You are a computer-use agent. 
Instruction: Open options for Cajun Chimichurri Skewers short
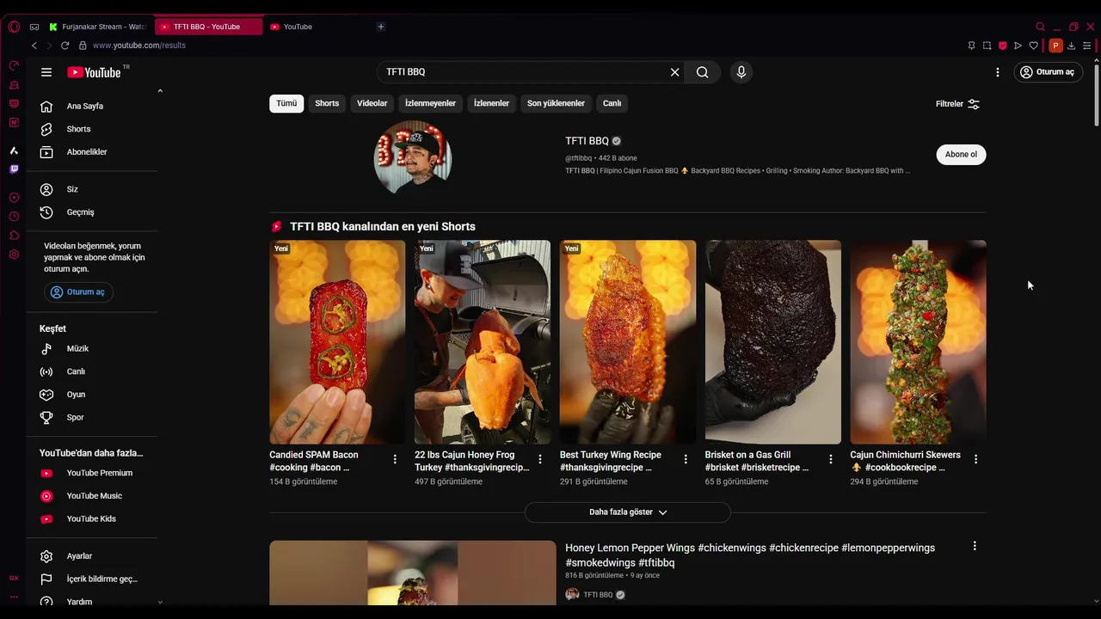(975, 459)
